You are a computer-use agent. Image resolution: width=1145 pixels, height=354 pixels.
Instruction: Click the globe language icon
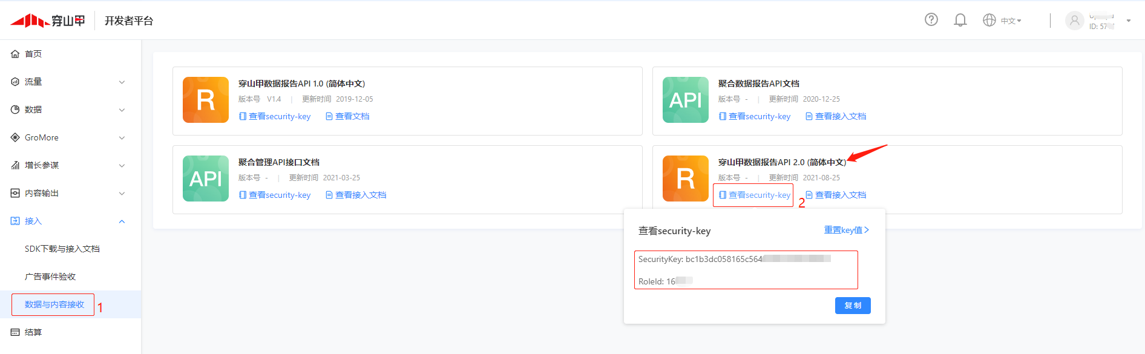point(989,20)
